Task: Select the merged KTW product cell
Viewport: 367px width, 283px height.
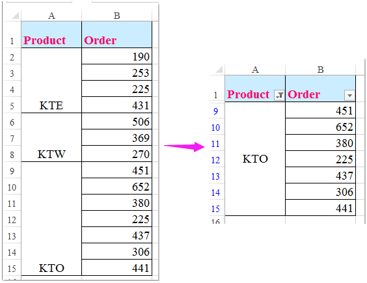Action: pyautogui.click(x=51, y=137)
